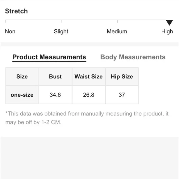
Task: Click the manual measurement disclaimer note
Action: [87, 118]
